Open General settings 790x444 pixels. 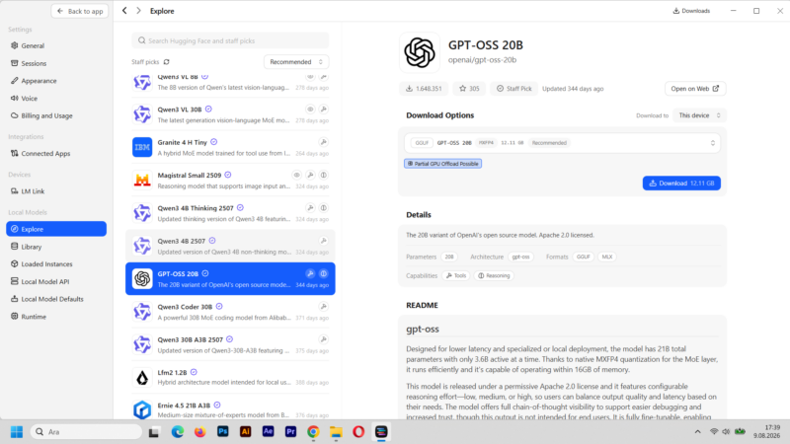56,45
